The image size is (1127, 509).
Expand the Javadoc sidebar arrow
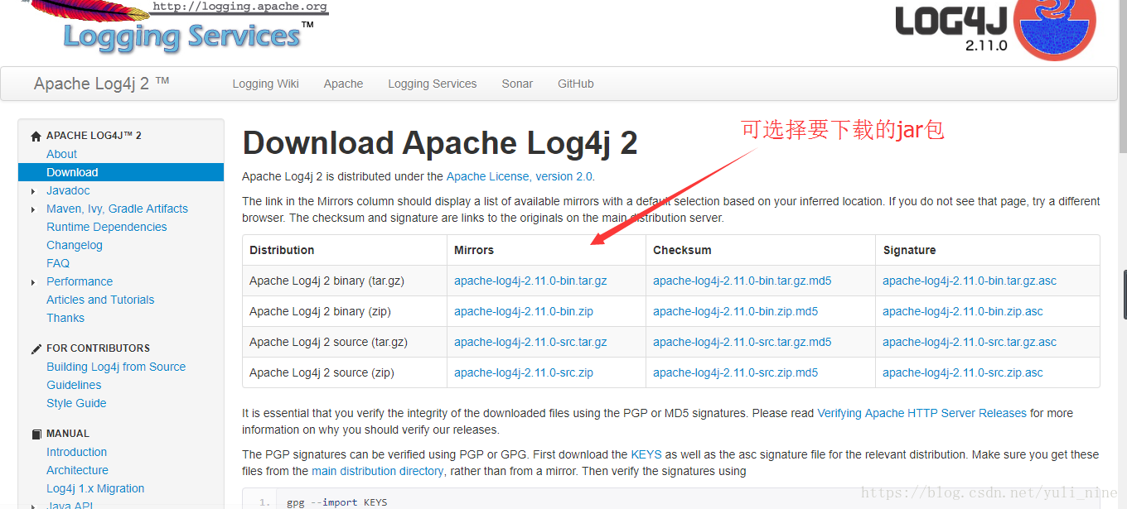point(33,191)
